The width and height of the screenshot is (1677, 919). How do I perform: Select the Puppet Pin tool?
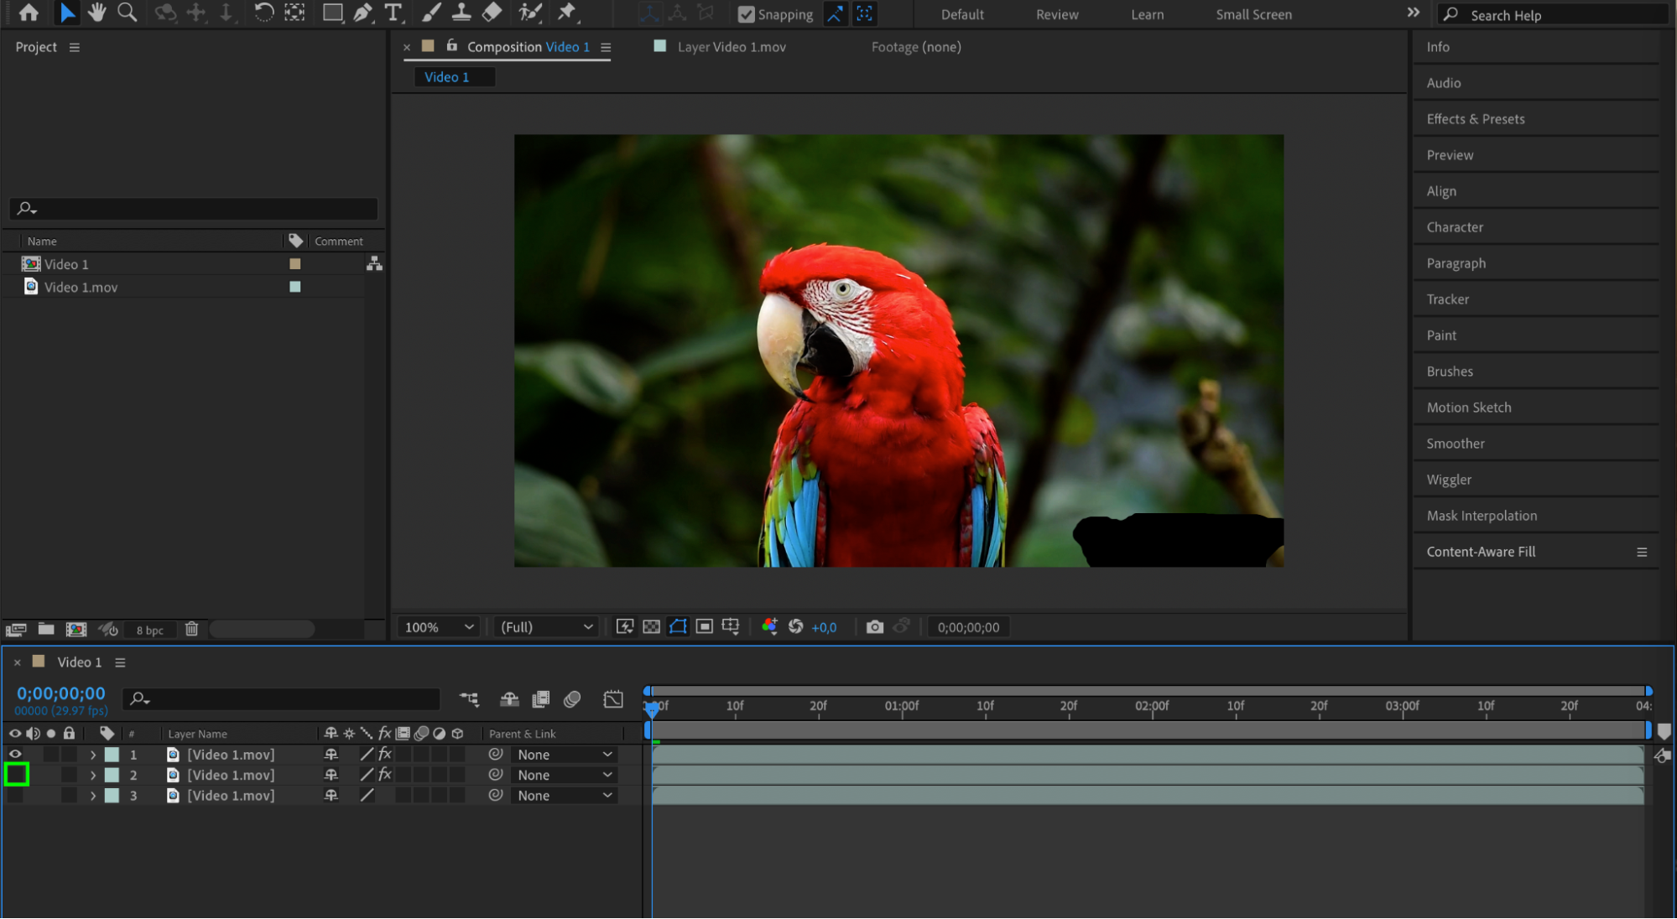(x=567, y=13)
